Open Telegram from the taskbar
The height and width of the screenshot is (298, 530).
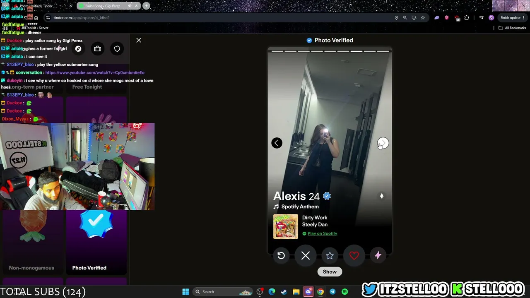coord(332,292)
